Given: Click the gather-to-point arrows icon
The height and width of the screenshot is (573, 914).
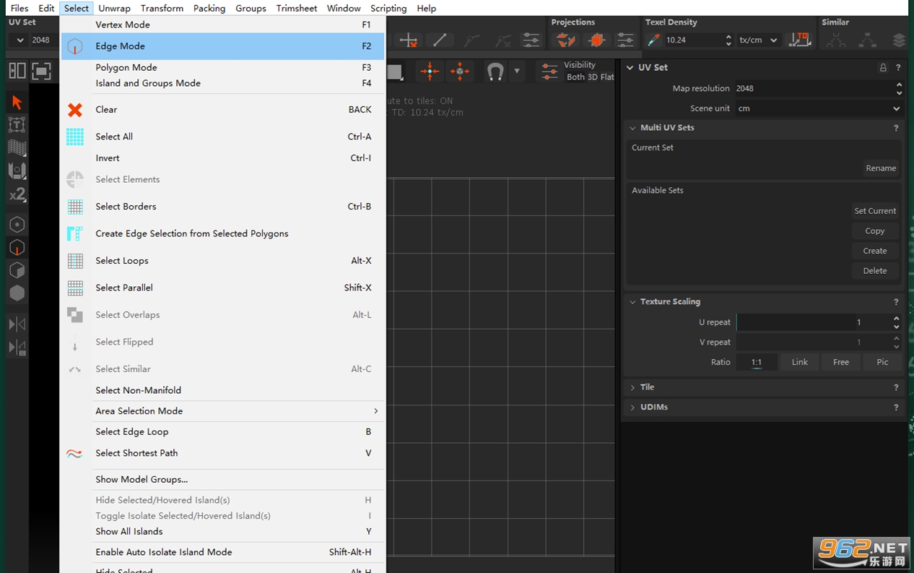Looking at the screenshot, I should [430, 72].
